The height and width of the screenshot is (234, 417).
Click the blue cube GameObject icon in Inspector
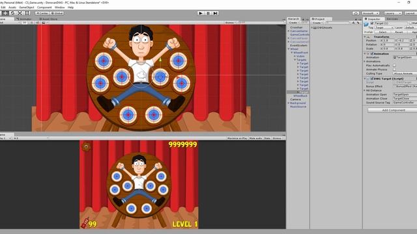click(366, 25)
